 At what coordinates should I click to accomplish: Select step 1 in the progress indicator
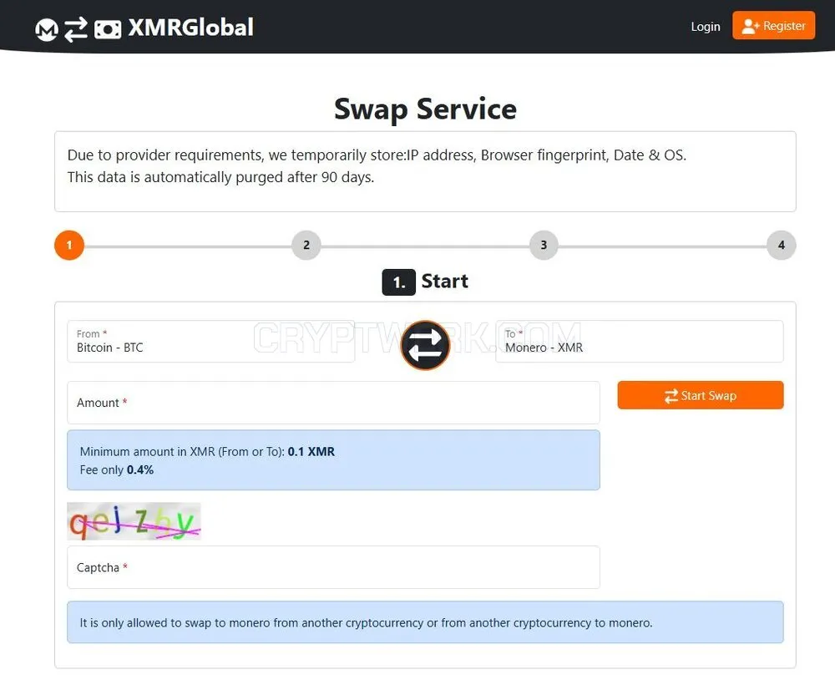(x=69, y=245)
